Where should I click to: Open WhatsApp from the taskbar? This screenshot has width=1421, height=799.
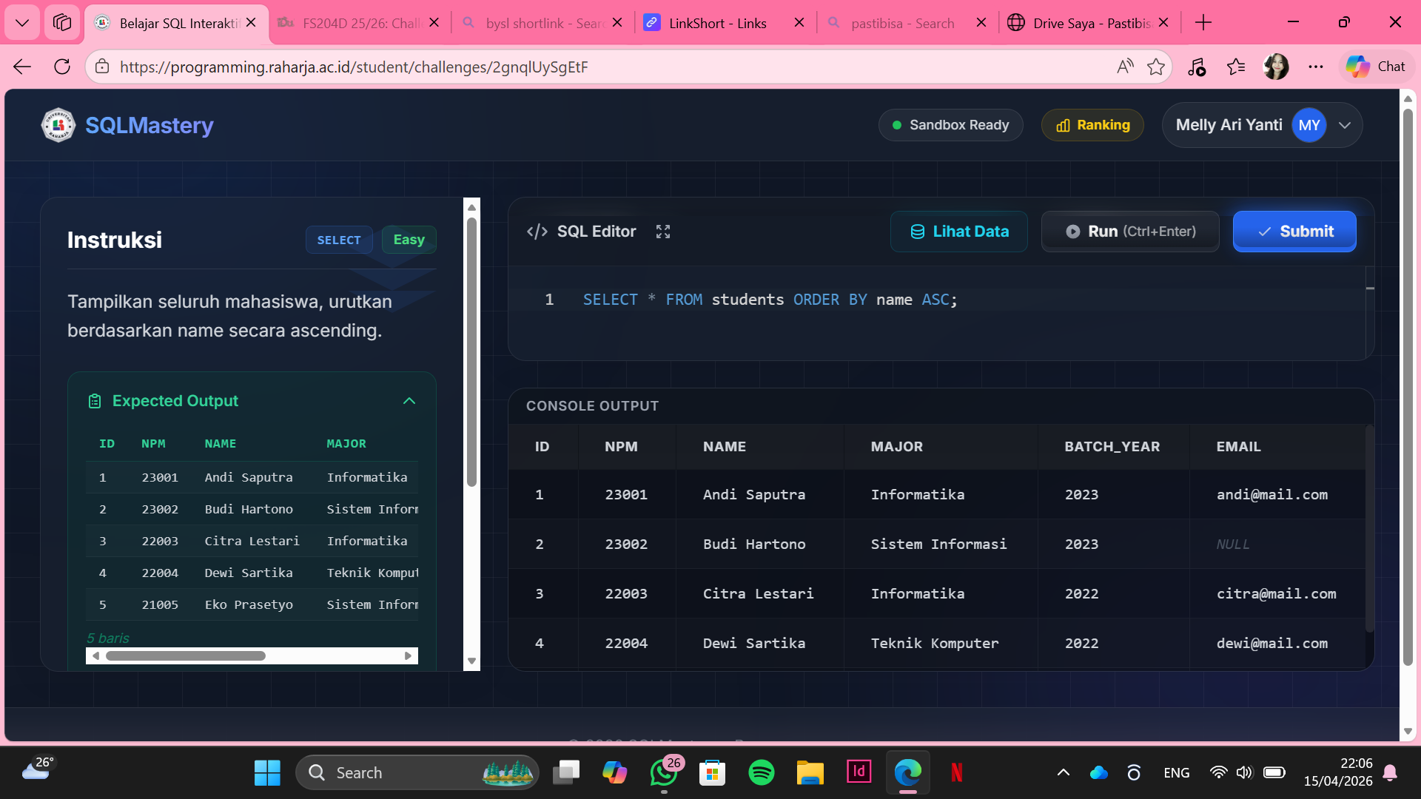(x=663, y=772)
